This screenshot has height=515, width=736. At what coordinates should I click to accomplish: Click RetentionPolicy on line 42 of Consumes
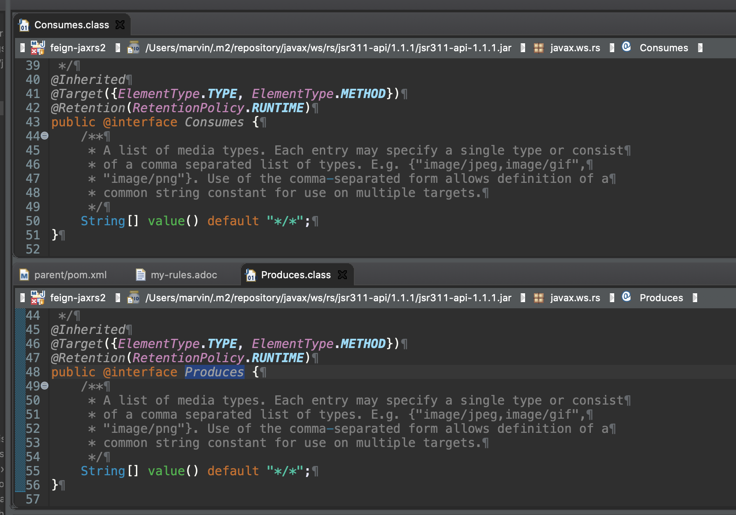[x=188, y=108]
